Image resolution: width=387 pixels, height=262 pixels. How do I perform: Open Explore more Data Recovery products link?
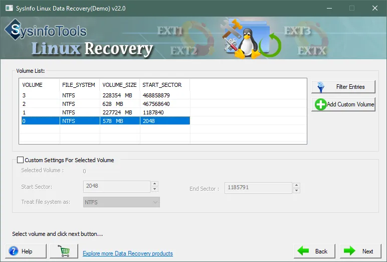[128, 253]
